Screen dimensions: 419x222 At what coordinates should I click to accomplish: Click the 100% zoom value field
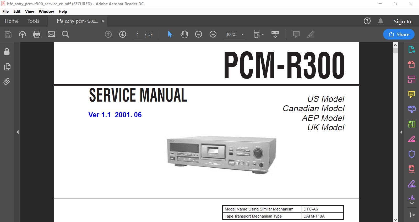(x=231, y=34)
